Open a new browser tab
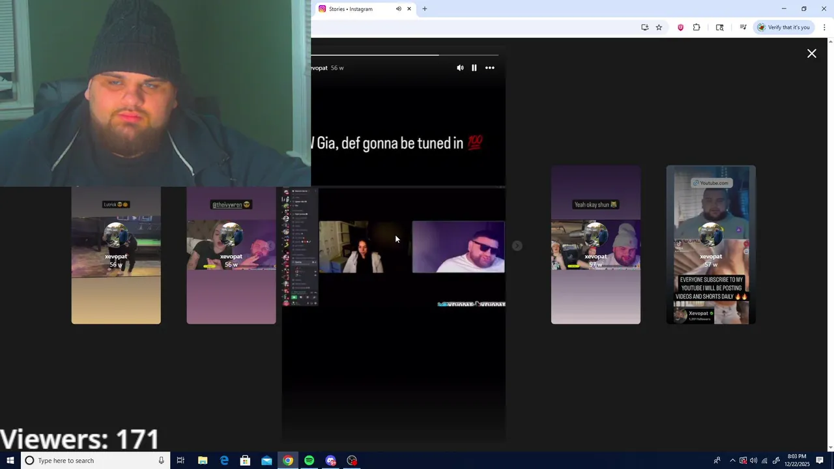The image size is (834, 469). pos(425,9)
